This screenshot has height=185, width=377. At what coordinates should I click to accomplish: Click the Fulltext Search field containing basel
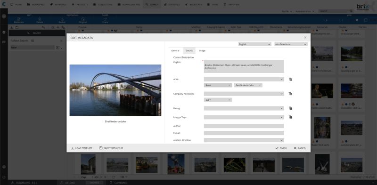point(33,48)
